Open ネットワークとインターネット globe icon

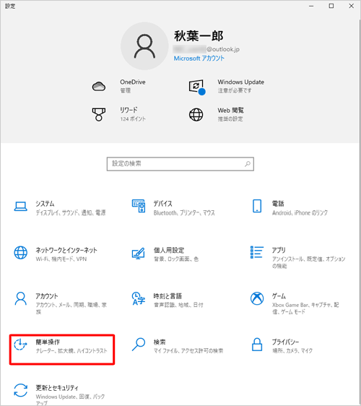tap(21, 253)
